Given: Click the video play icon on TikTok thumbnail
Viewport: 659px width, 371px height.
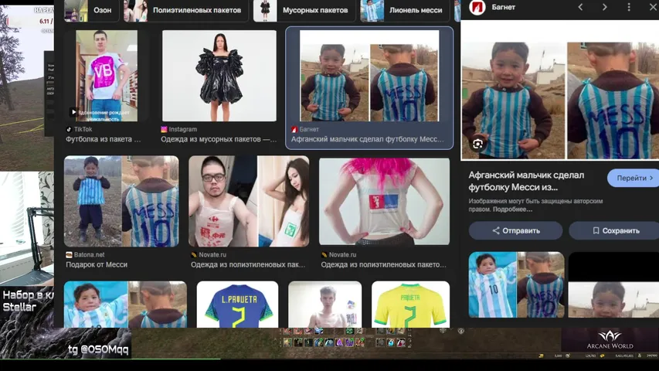Looking at the screenshot, I should pyautogui.click(x=73, y=112).
